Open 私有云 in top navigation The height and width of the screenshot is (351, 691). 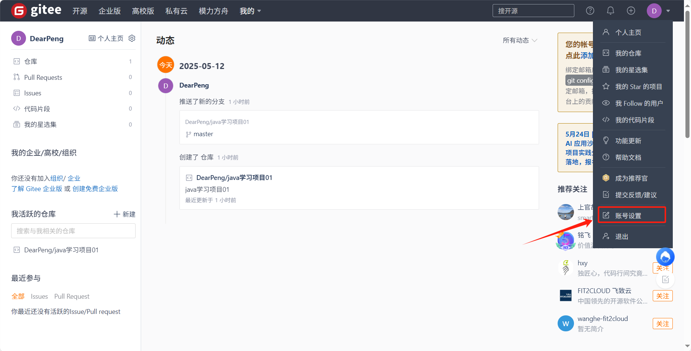176,11
